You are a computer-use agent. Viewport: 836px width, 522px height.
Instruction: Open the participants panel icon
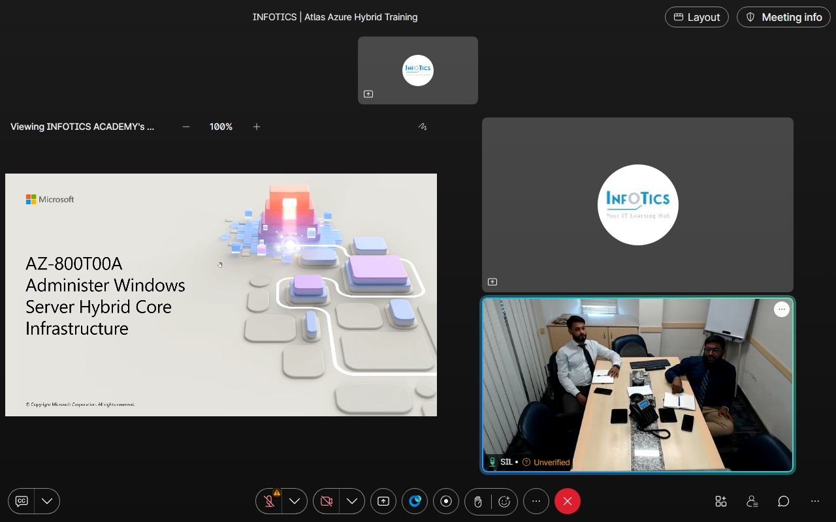pos(752,501)
